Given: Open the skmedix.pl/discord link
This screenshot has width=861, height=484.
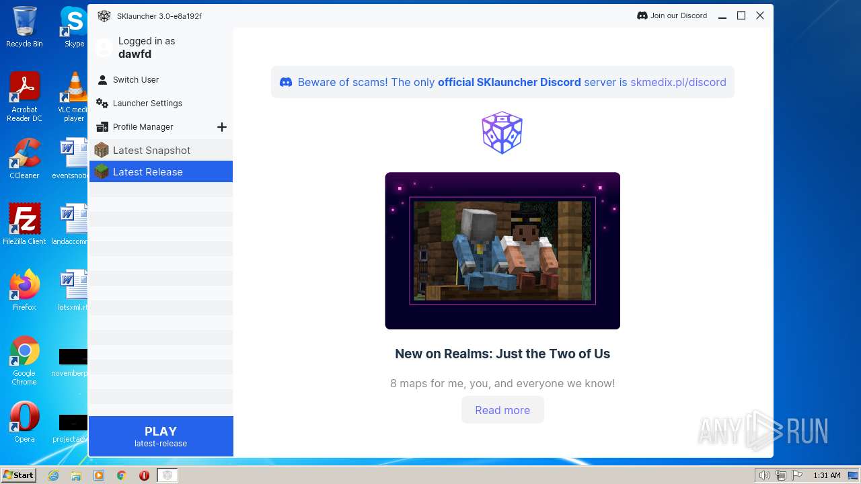Looking at the screenshot, I should coord(678,82).
